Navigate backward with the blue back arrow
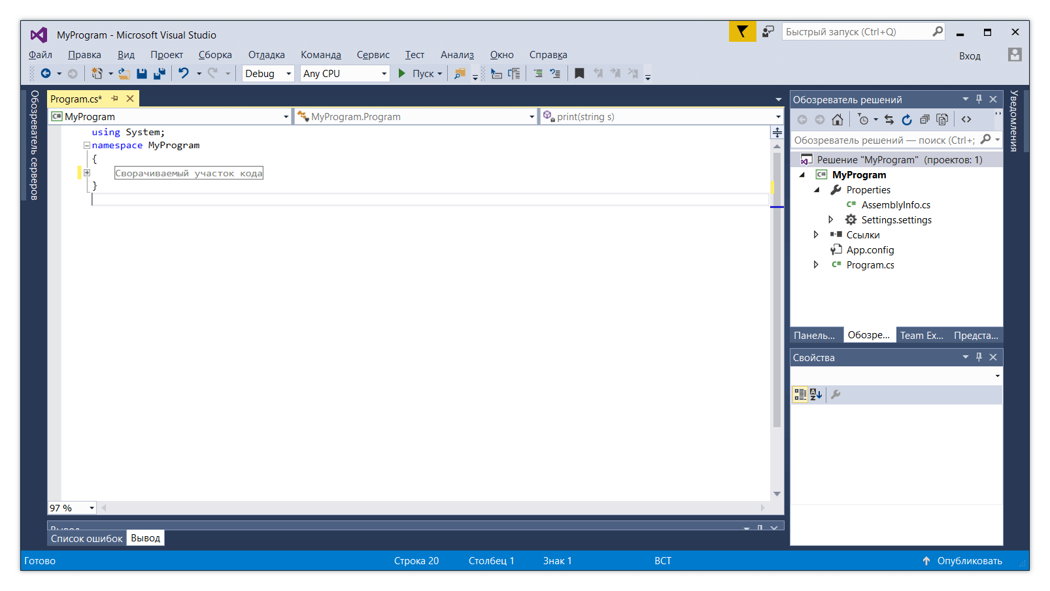The height and width of the screenshot is (591, 1050). click(46, 74)
